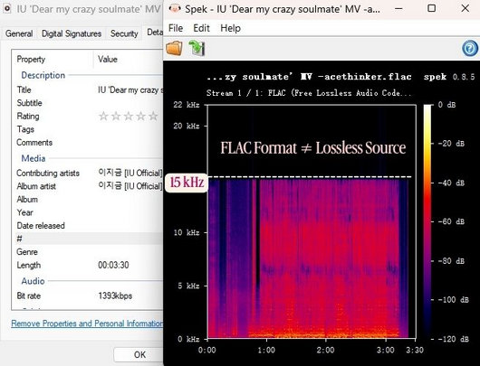Image resolution: width=480 pixels, height=366 pixels.
Task: Click the OK button in Properties dialog
Action: 139,354
